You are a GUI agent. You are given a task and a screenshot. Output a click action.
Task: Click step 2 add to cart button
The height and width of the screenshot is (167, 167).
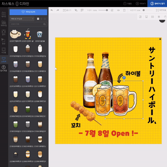(157, 4)
